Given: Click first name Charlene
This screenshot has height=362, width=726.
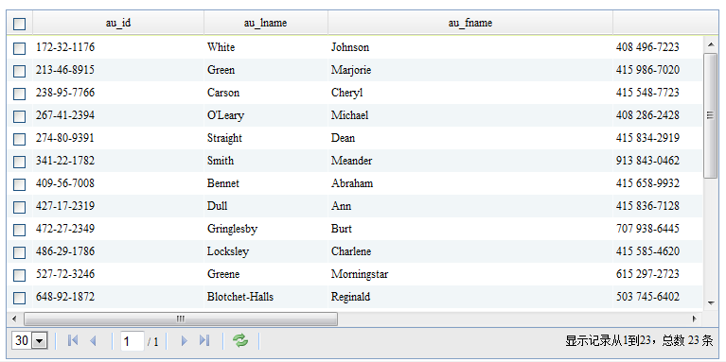Looking at the screenshot, I should (351, 251).
